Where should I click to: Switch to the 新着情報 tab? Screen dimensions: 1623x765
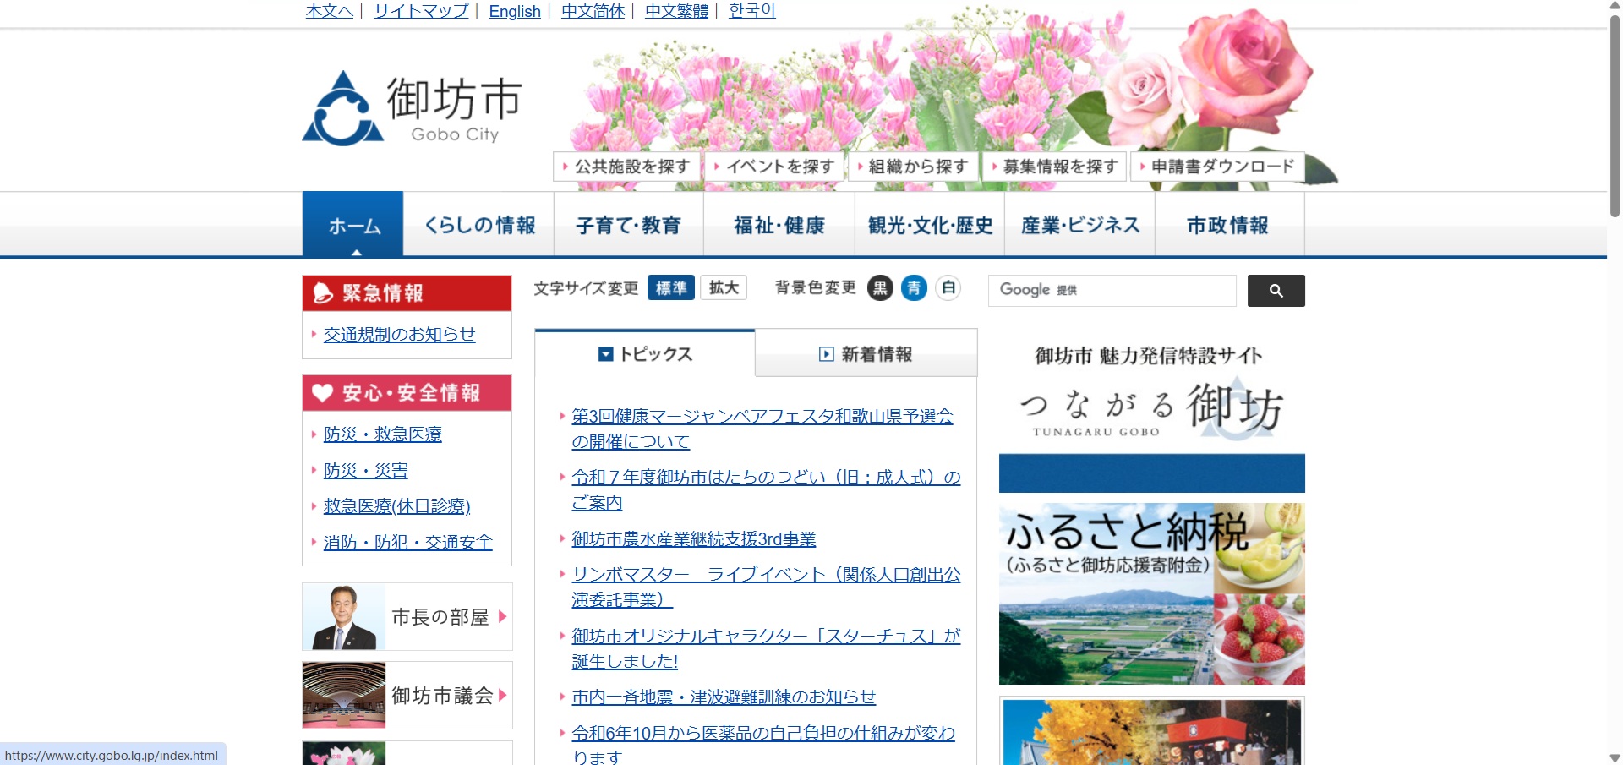pyautogui.click(x=866, y=354)
